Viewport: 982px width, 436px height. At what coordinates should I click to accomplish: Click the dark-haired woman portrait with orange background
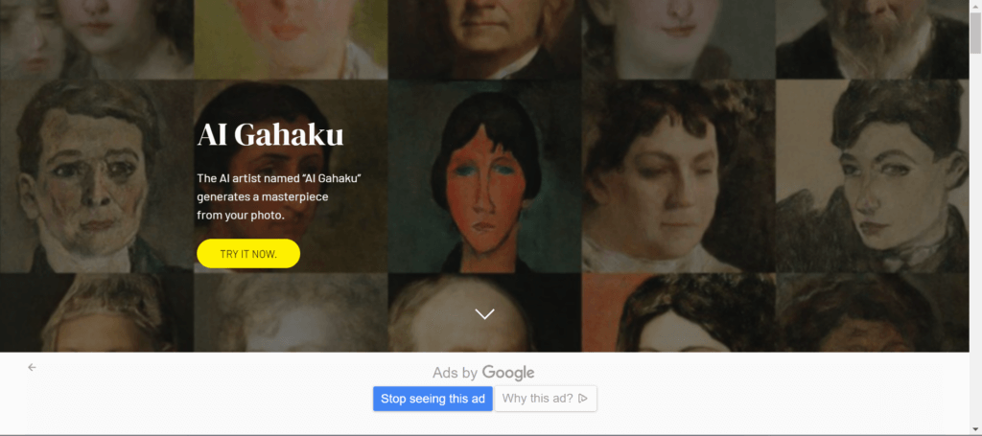[679, 312]
